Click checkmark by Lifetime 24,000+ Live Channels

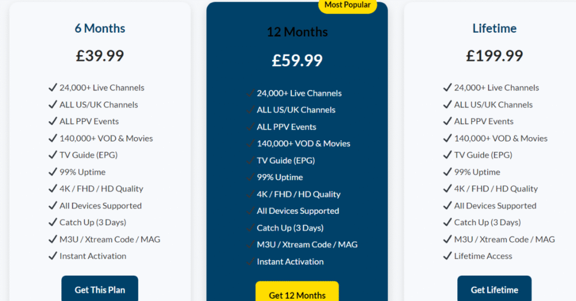(x=447, y=88)
